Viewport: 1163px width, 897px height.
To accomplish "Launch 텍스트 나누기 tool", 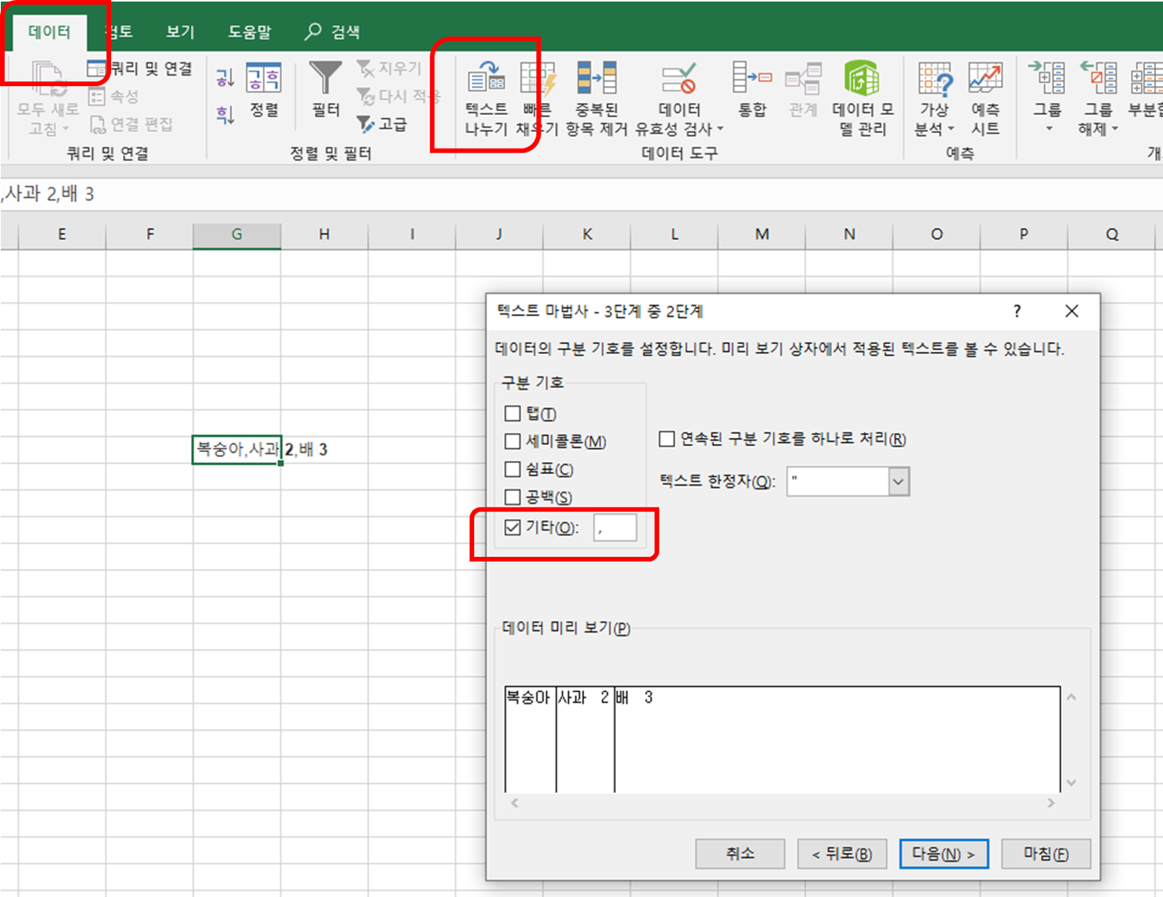I will click(x=486, y=99).
